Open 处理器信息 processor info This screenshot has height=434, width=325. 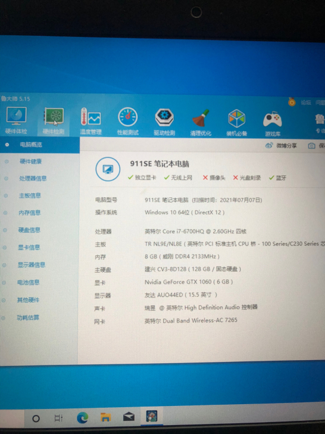[33, 178]
